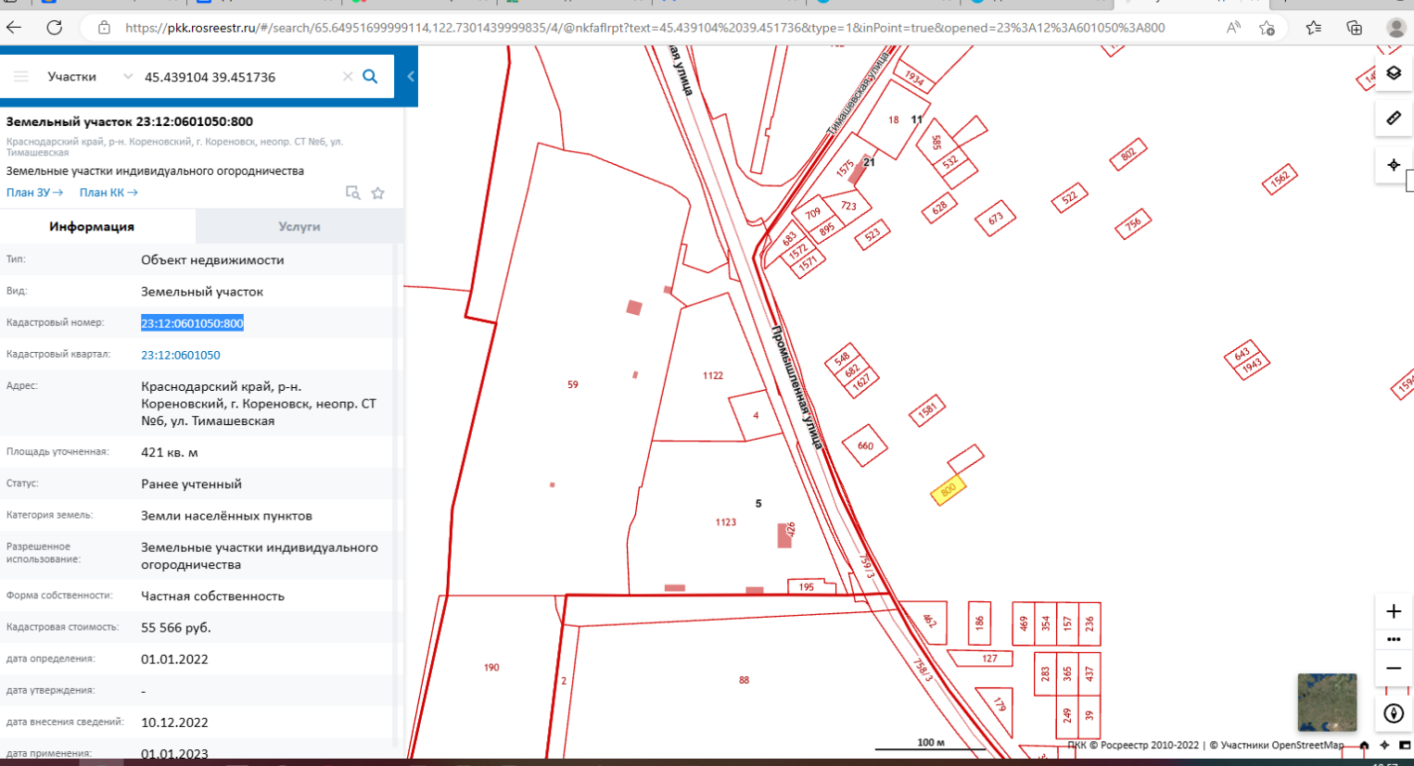1414x766 pixels.
Task: Click the Частная собственность ownership value
Action: tap(212, 596)
